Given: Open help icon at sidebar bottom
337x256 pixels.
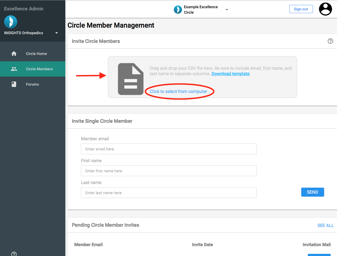Looking at the screenshot, I should [x=14, y=254].
